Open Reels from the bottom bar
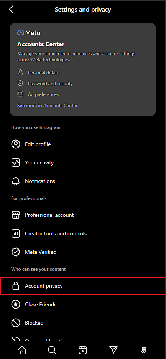Screen dimensions: 166x359 [x=82, y=350]
